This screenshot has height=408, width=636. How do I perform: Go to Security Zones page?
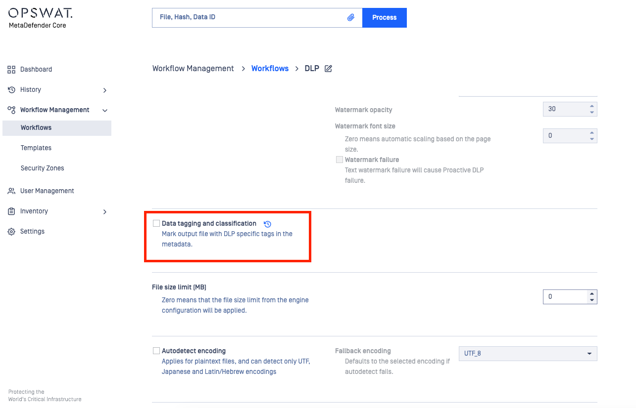tap(42, 168)
